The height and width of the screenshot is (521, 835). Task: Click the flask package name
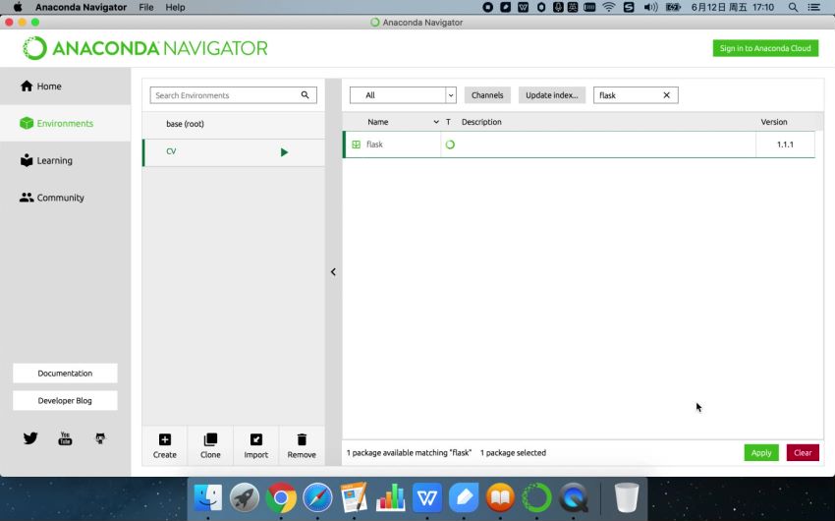pyautogui.click(x=374, y=145)
